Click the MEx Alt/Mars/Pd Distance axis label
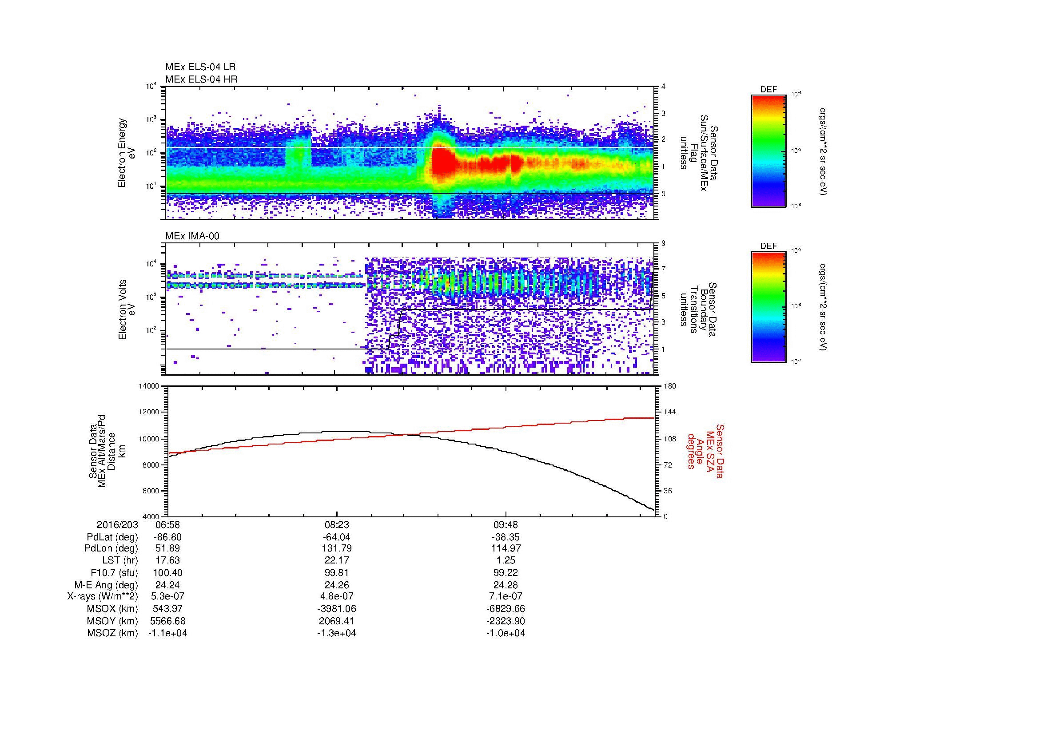The height and width of the screenshot is (734, 1039). tap(107, 451)
